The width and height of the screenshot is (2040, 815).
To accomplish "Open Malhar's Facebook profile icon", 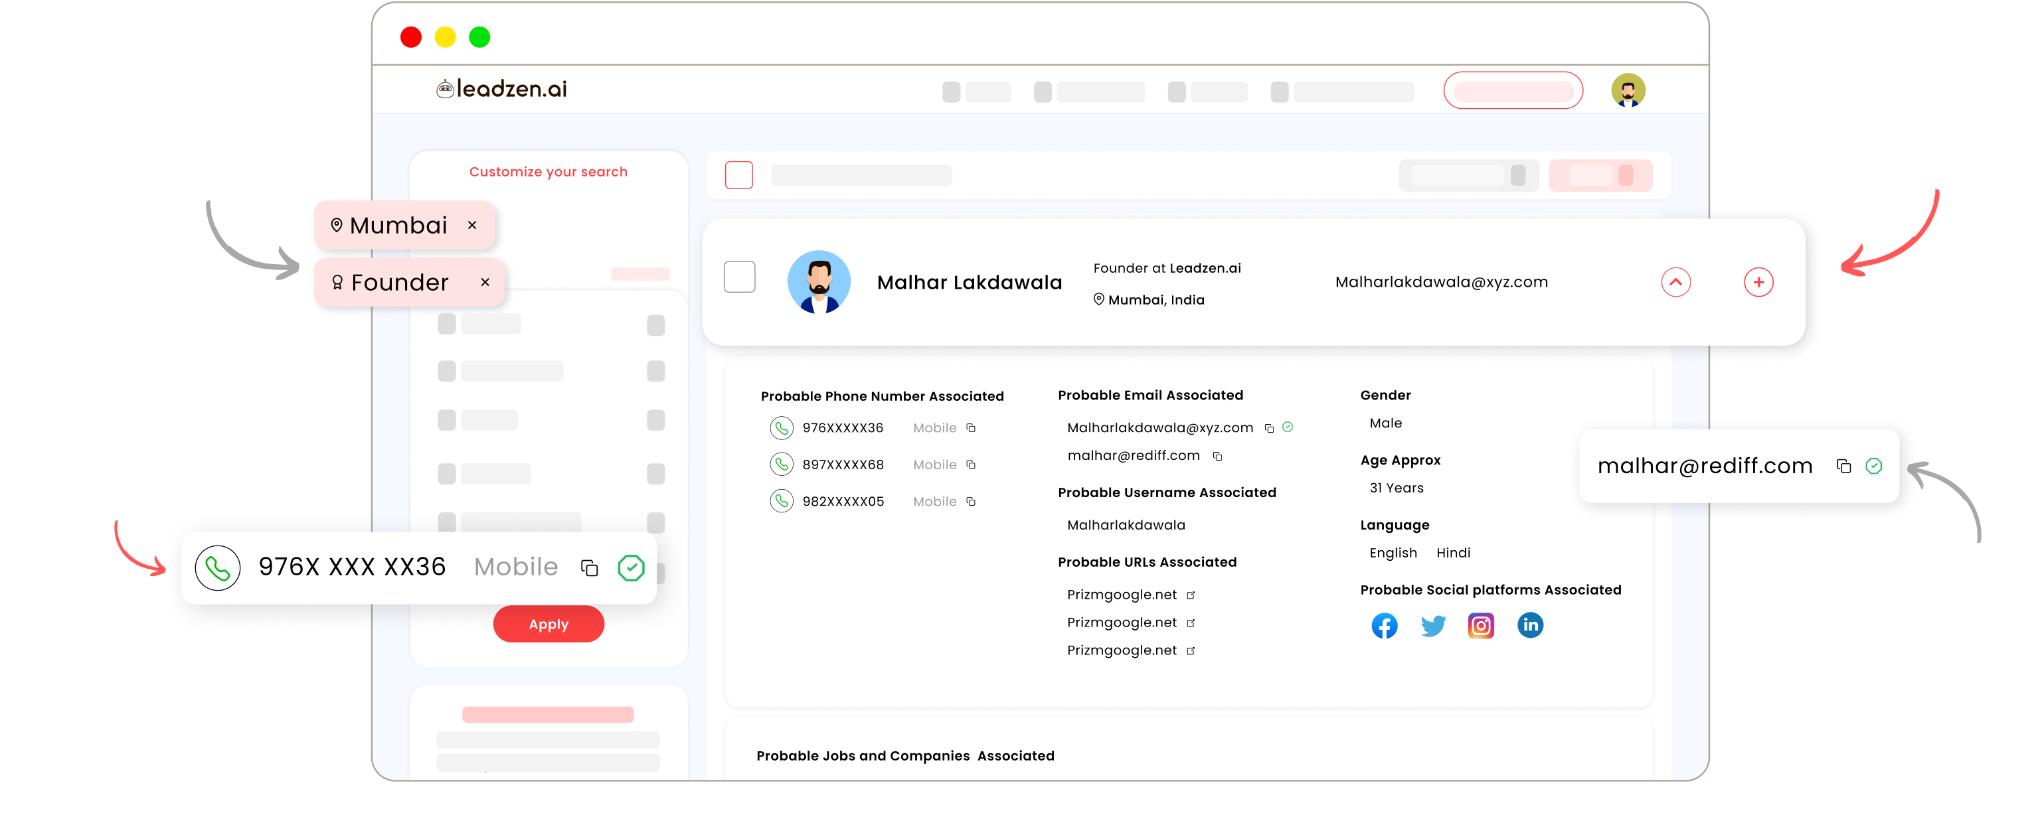I will [x=1385, y=625].
